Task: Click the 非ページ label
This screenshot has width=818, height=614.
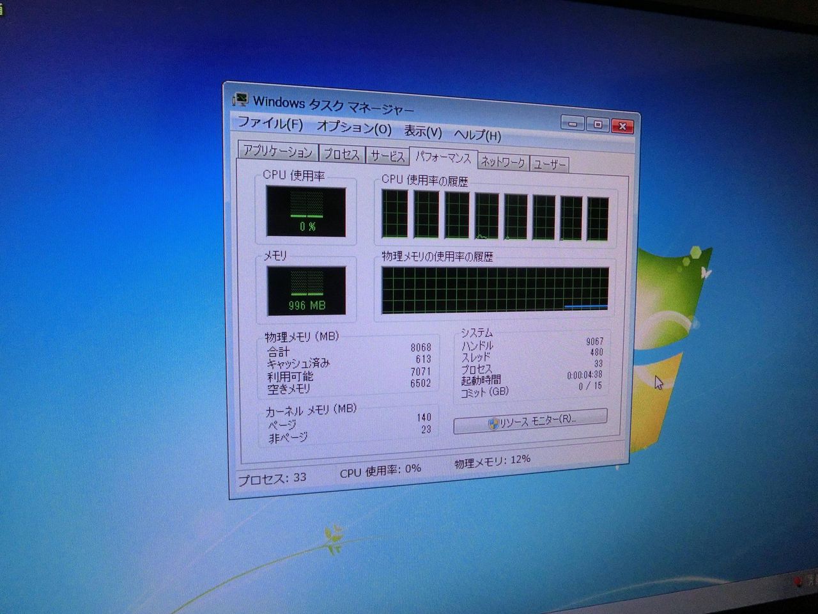Action: coord(288,438)
